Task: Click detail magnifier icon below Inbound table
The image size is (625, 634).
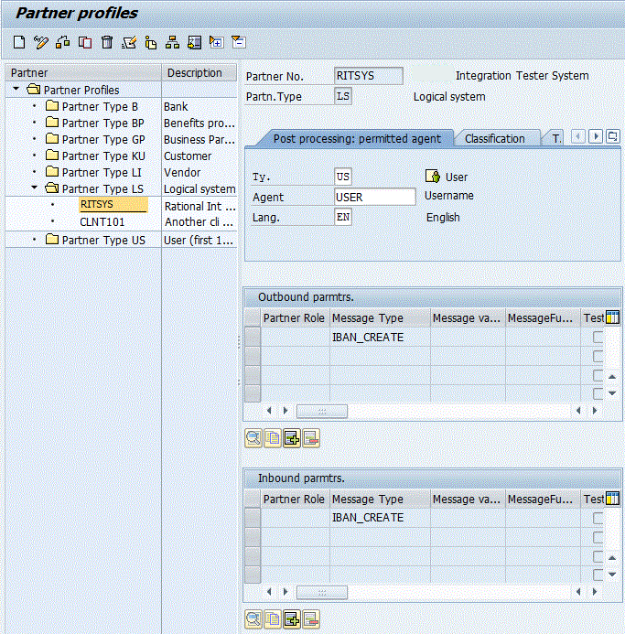Action: [253, 619]
